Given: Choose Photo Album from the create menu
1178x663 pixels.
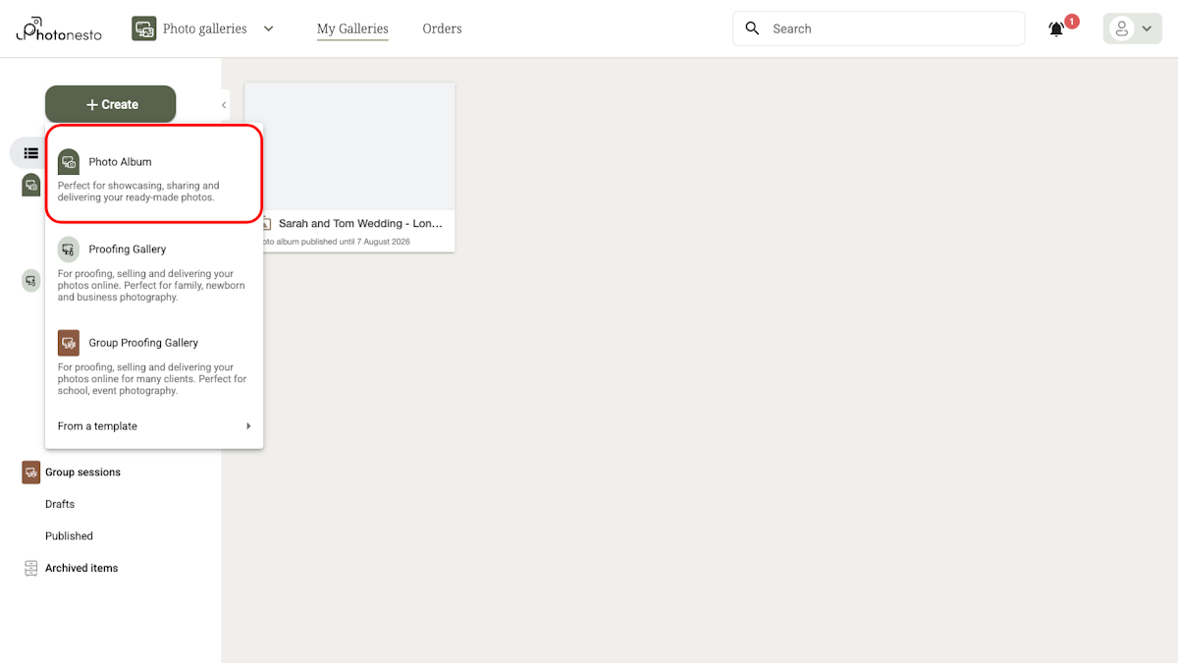Looking at the screenshot, I should point(154,174).
